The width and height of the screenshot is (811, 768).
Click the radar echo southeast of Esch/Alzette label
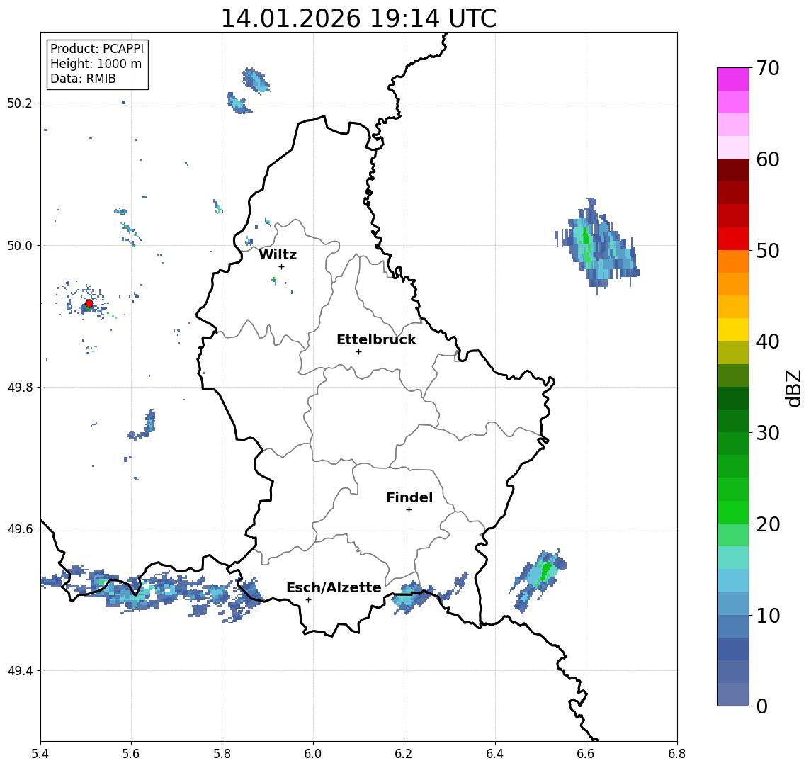pyautogui.click(x=414, y=597)
